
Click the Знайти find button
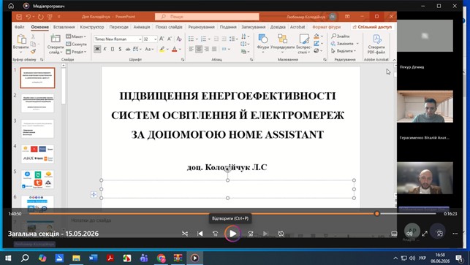[x=341, y=37]
